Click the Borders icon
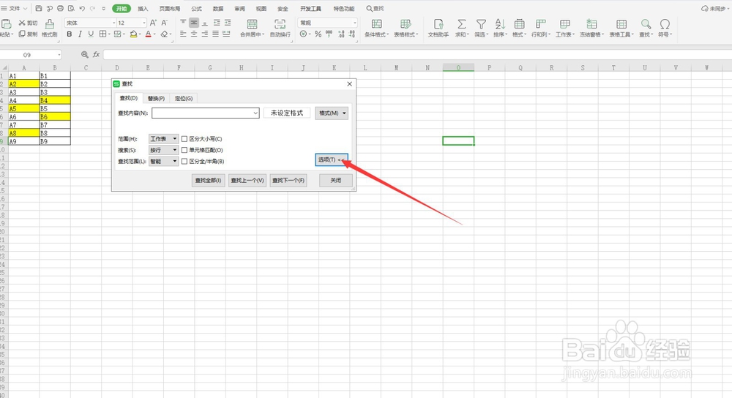Screen dimensions: 732x398 point(102,34)
